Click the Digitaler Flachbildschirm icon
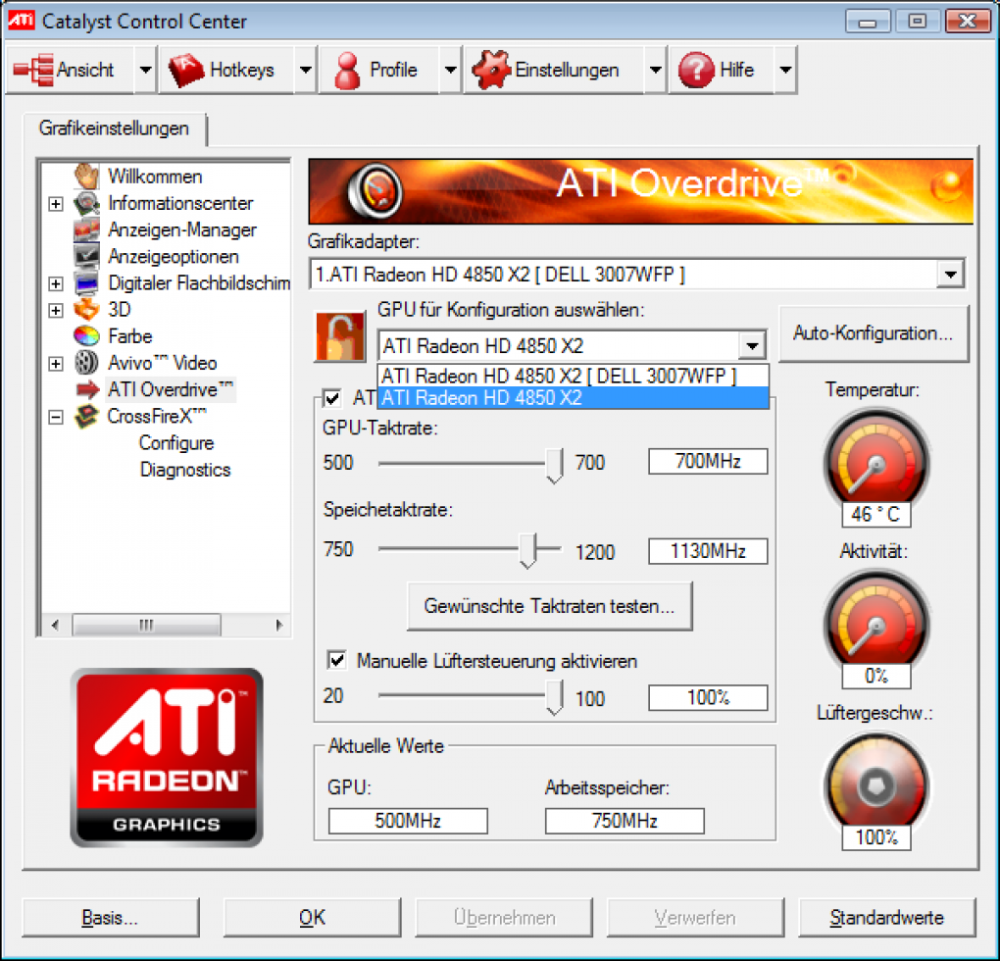The height and width of the screenshot is (961, 1000). click(x=86, y=283)
